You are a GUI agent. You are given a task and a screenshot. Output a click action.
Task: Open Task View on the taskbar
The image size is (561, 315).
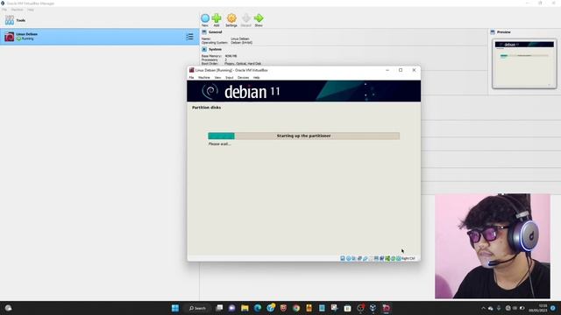[219, 308]
